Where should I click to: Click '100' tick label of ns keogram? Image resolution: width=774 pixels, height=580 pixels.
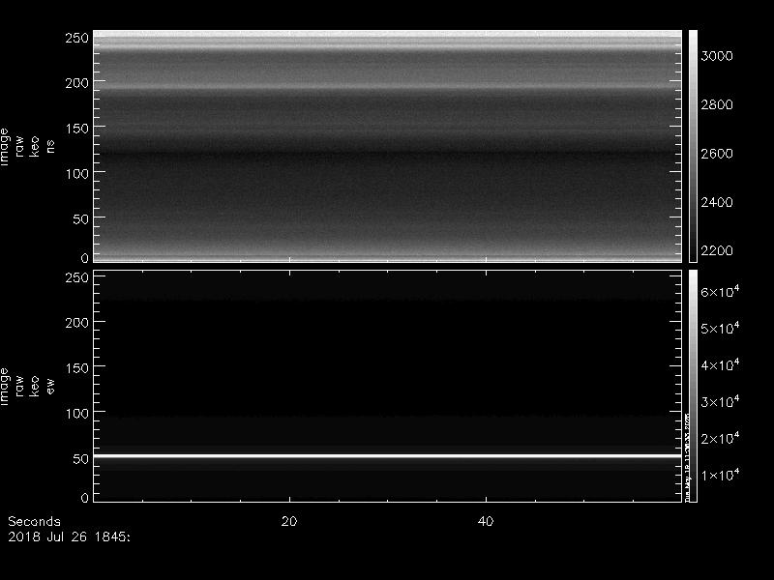click(77, 174)
